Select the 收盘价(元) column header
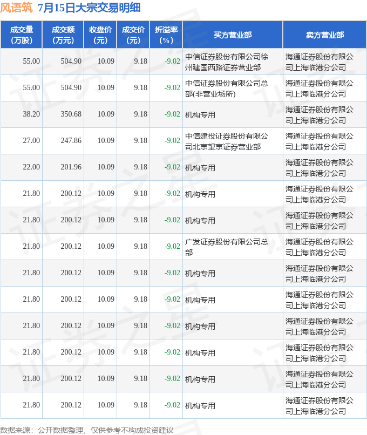367x435 pixels. (x=100, y=35)
